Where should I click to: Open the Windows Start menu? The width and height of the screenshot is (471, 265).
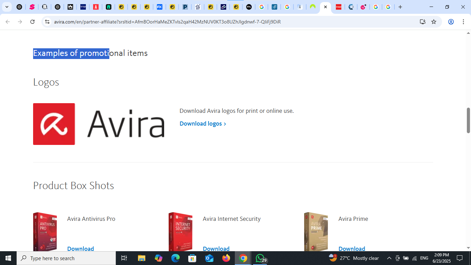[8, 258]
